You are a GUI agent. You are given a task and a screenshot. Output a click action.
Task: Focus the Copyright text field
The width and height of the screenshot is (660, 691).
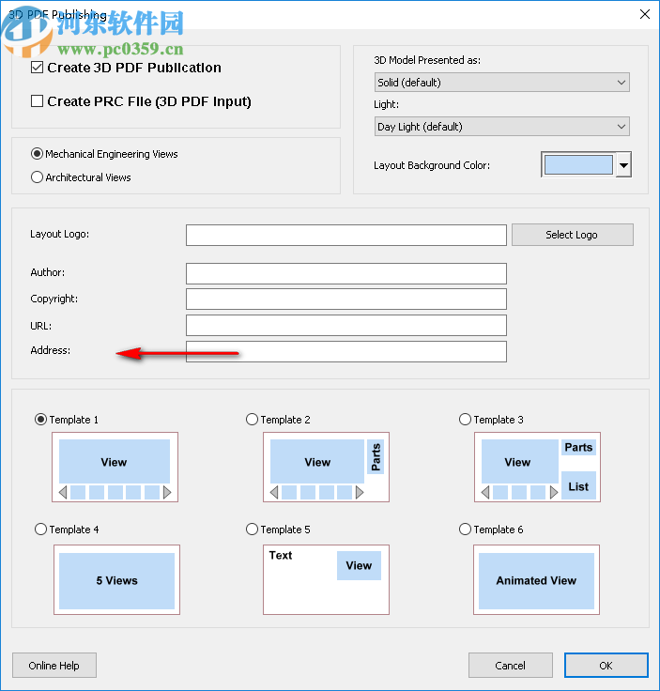[x=345, y=299]
